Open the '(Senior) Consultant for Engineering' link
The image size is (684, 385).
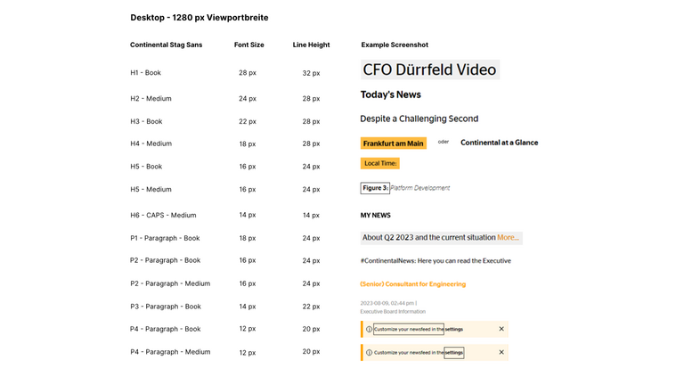(412, 284)
